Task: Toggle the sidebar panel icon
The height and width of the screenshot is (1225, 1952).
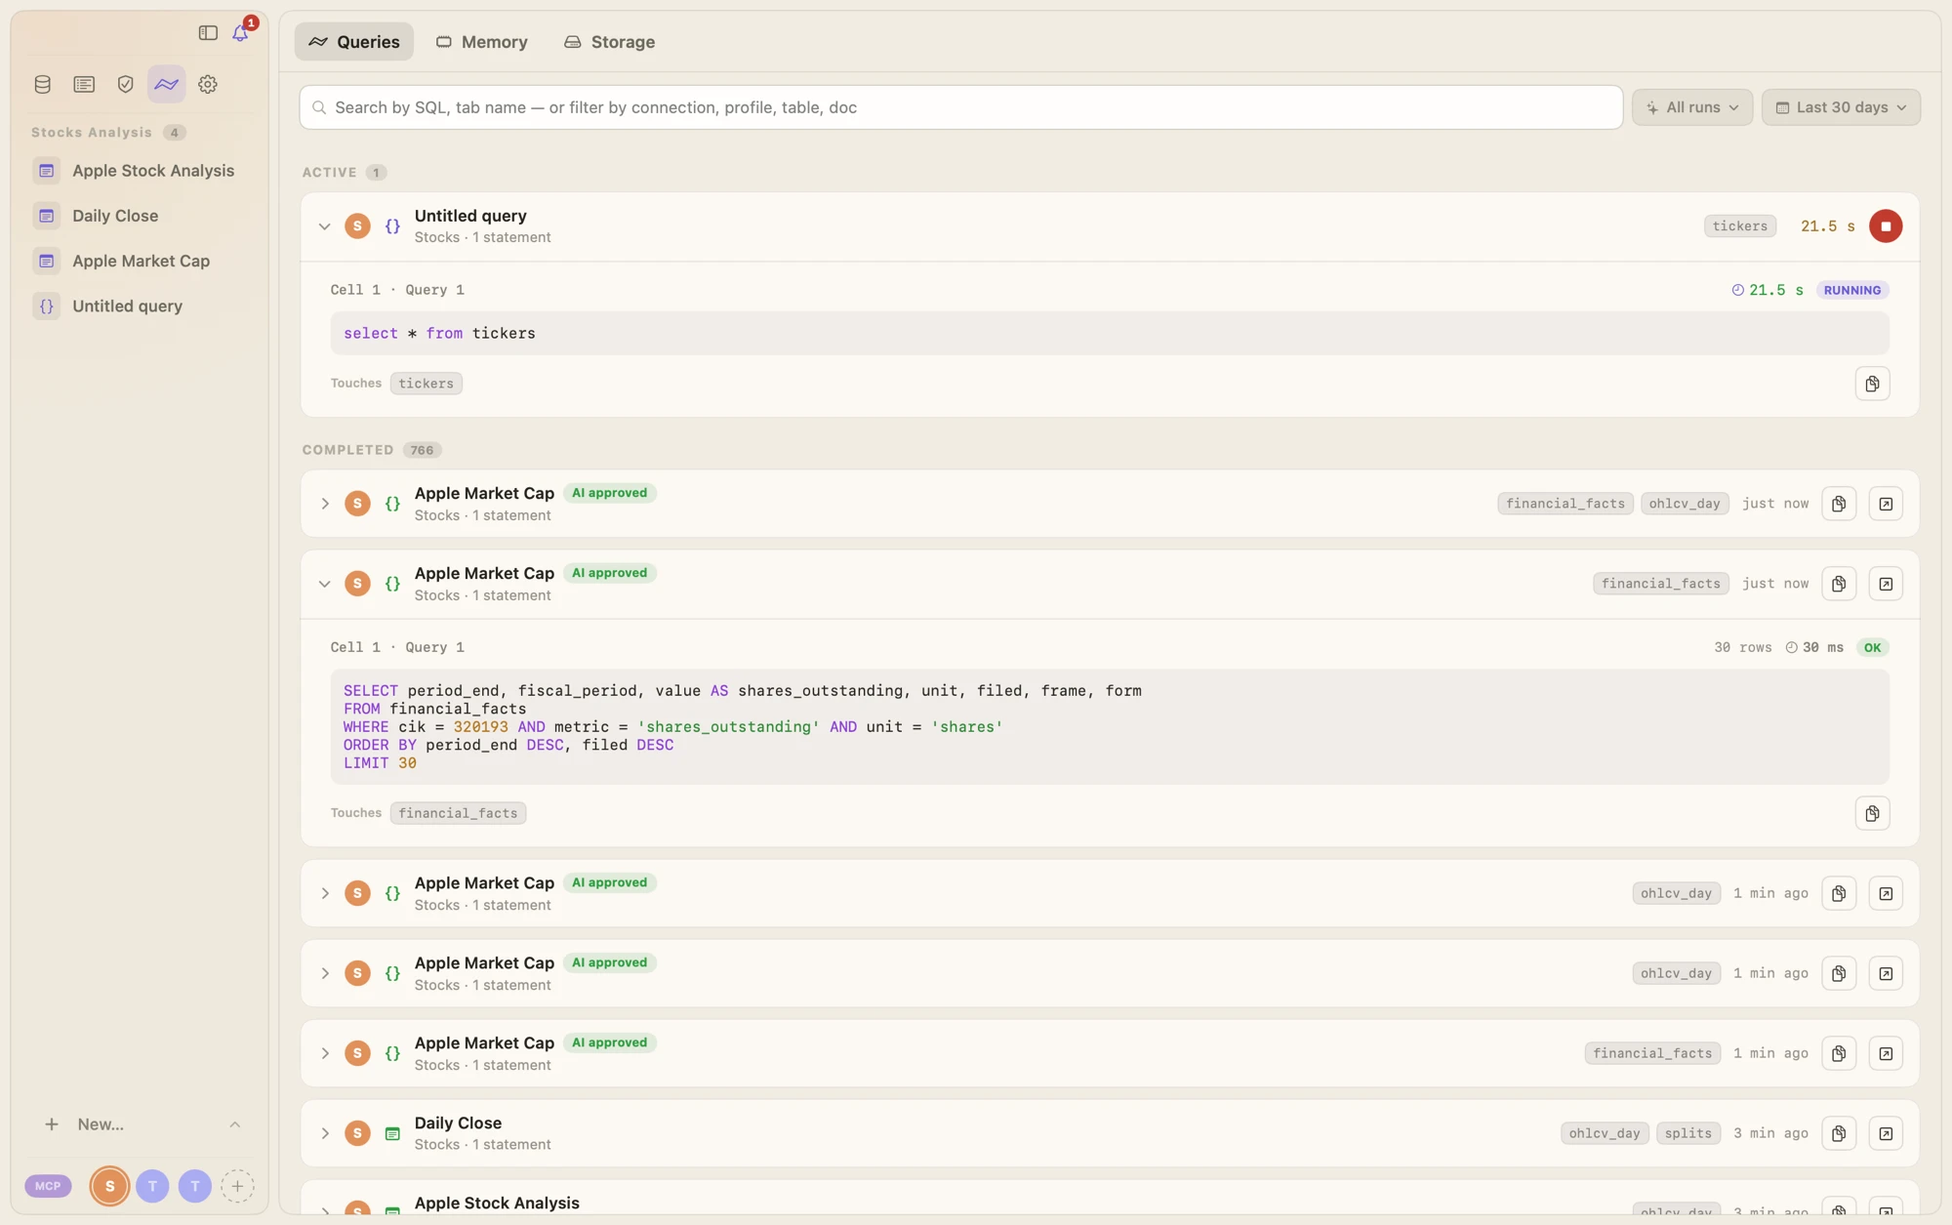Action: click(208, 33)
